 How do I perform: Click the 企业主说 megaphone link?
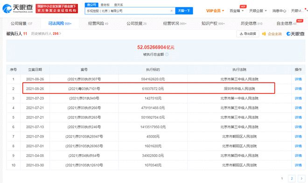click(272, 34)
